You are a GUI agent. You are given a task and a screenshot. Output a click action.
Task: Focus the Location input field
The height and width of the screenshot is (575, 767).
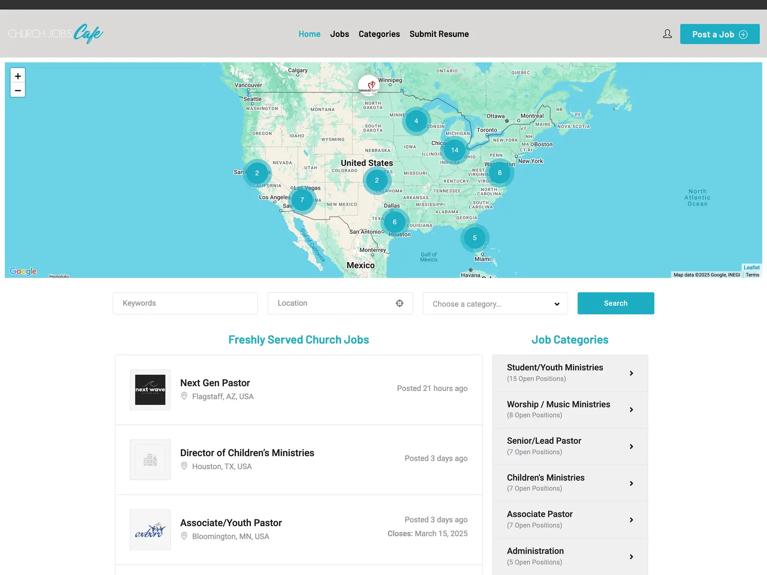coord(340,303)
